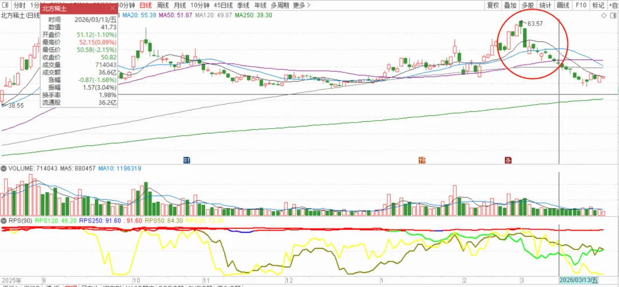Open the 多周期 multi-period view
This screenshot has width=619, height=287.
[280, 5]
